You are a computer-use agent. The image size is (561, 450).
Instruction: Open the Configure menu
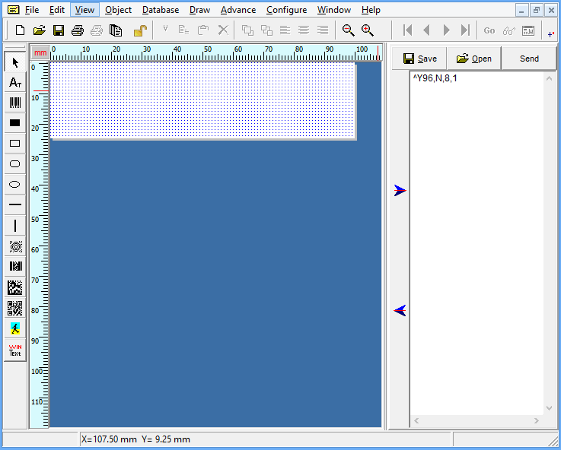click(x=286, y=10)
